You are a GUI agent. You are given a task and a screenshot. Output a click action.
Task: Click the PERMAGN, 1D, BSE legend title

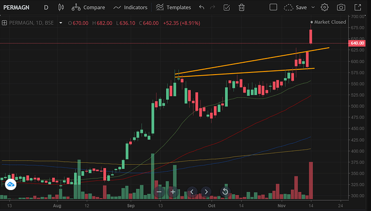[x=31, y=23]
